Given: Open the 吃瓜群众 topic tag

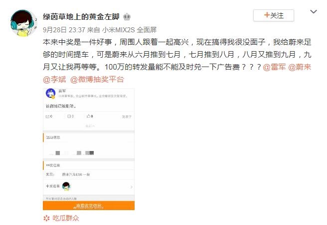Looking at the screenshot, I should tap(66, 218).
